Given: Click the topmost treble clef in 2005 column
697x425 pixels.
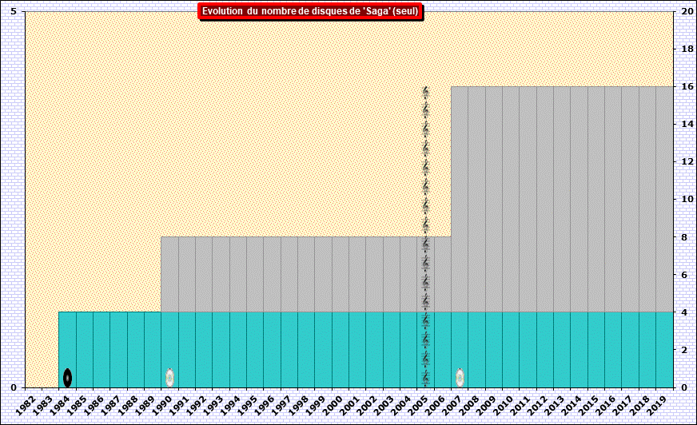Looking at the screenshot, I should pyautogui.click(x=426, y=93).
